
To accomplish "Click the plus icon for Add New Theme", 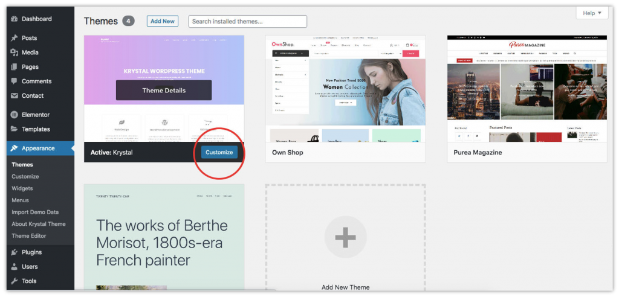I will [345, 237].
